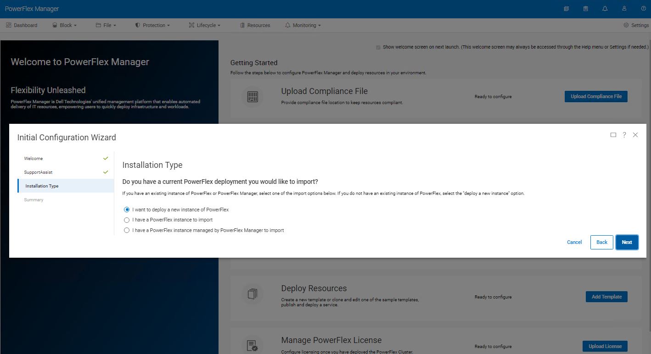Click the Upload Compliance File keypad icon

tap(252, 96)
